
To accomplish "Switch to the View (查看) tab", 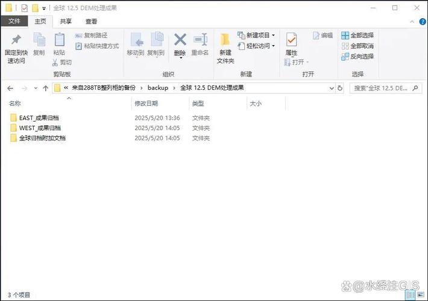I will tap(91, 21).
